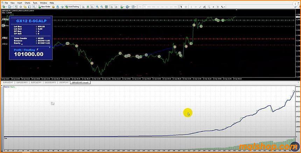Click the Lot Buy value 800.00
This screenshot has width=301, height=153.
(41, 27)
